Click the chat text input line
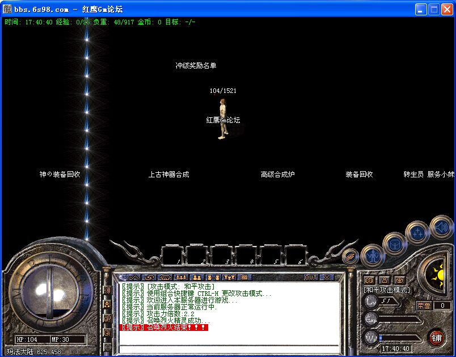456x357 pixels. point(229,349)
